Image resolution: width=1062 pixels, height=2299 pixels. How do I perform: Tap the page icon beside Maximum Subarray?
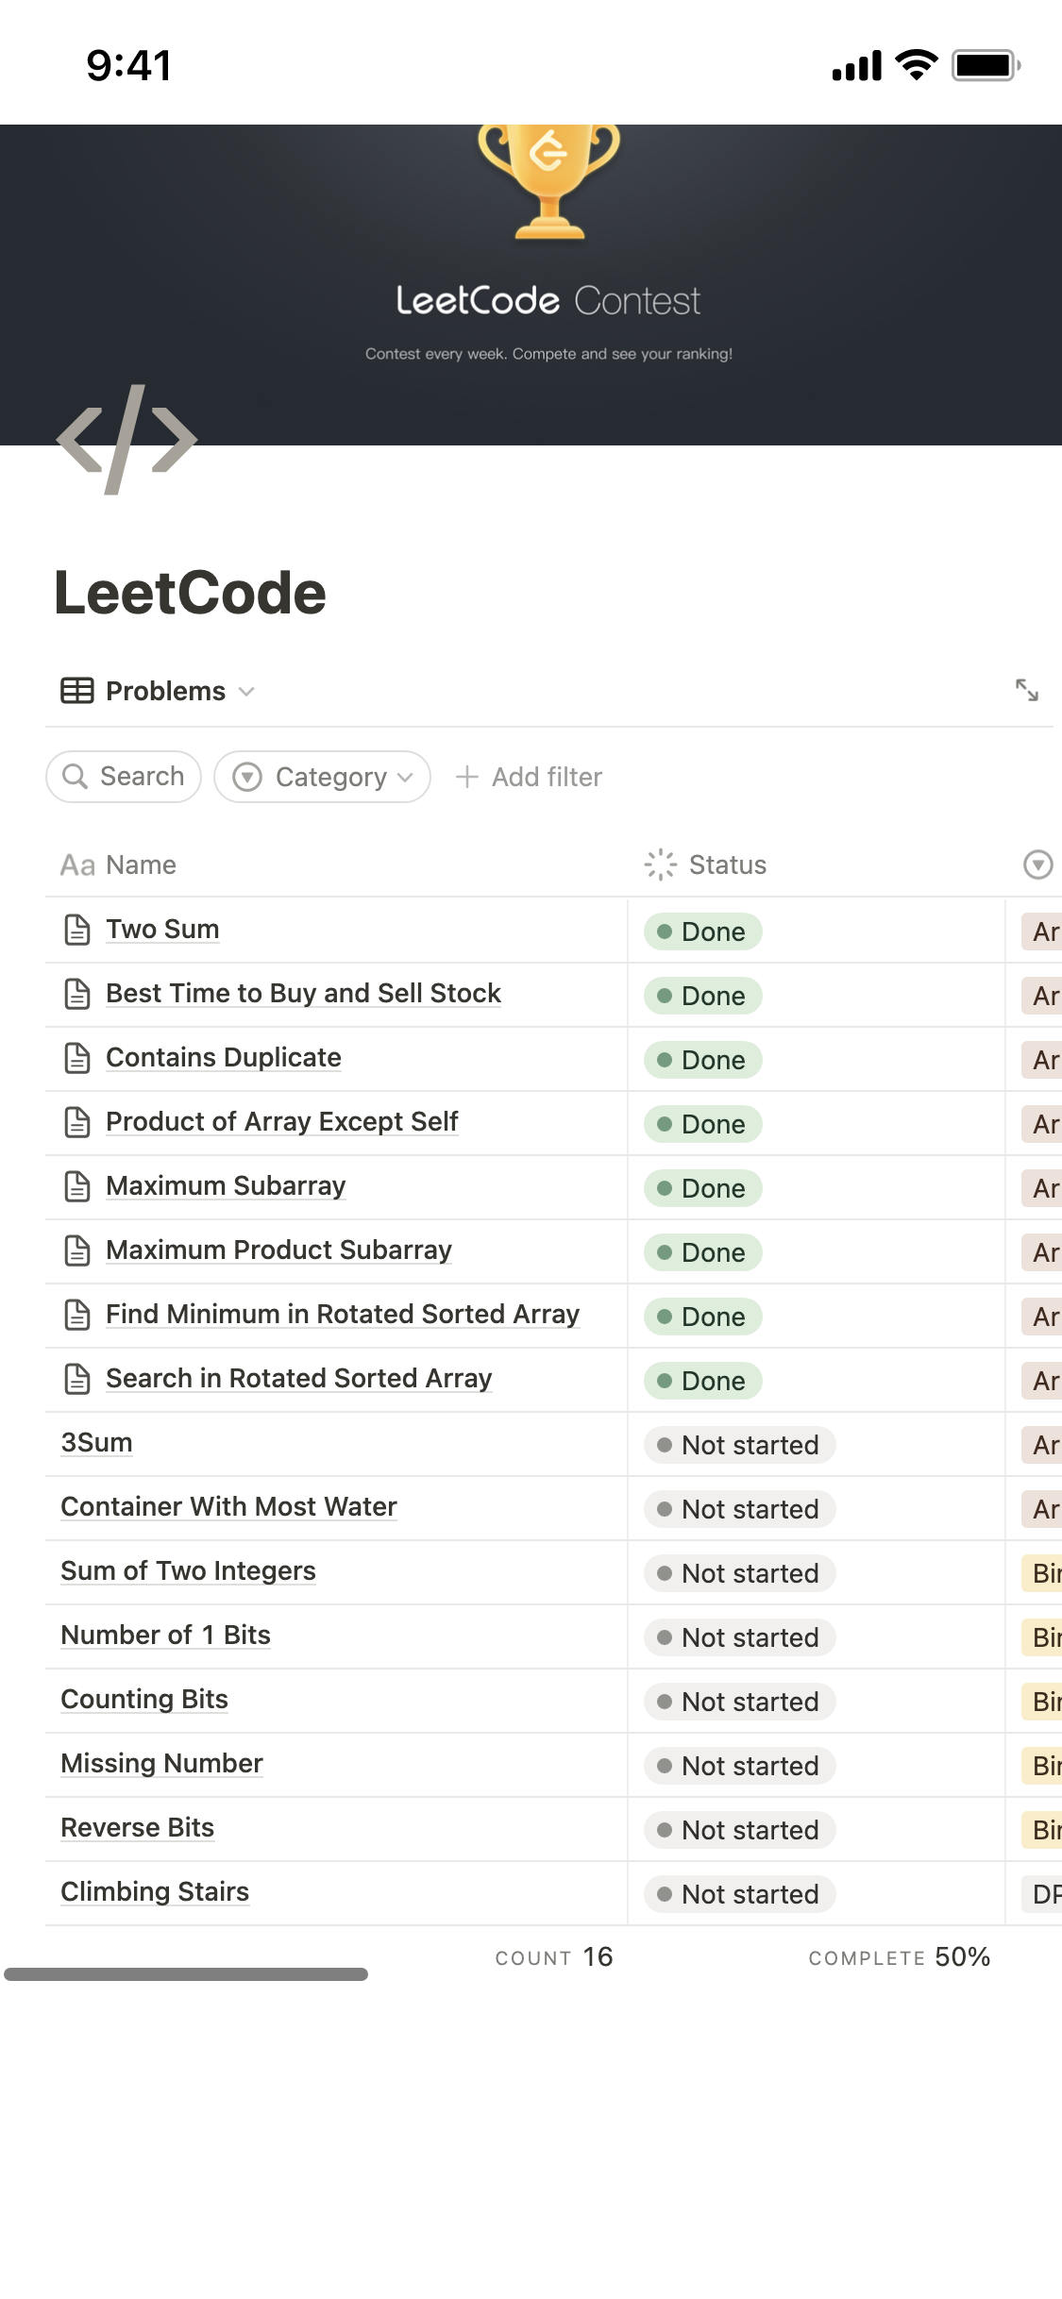(77, 1186)
